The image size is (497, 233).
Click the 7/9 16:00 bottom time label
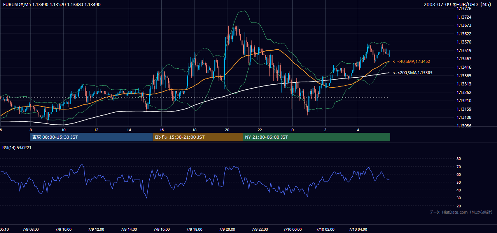point(162,229)
